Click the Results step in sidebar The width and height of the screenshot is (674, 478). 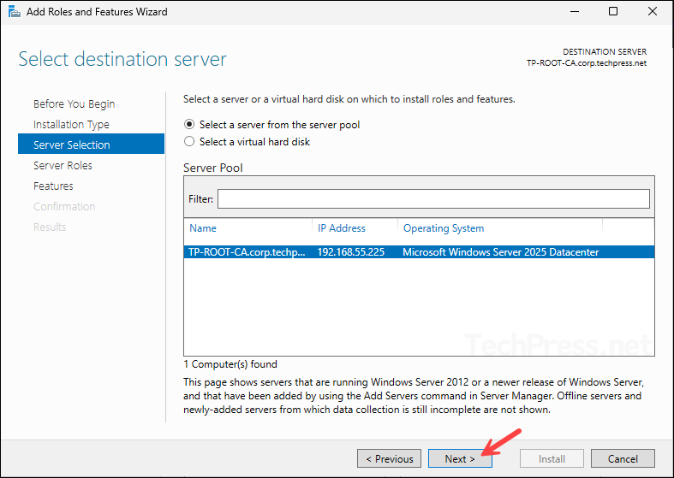[50, 227]
